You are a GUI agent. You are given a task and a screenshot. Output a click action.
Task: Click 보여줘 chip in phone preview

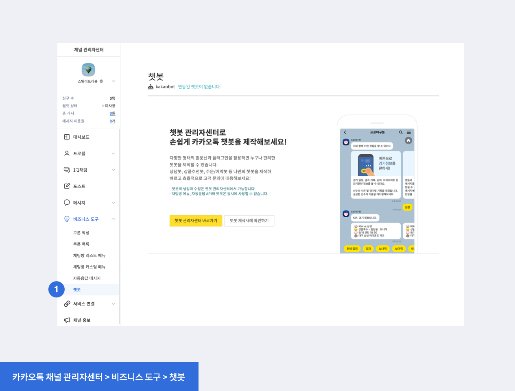tap(399, 249)
